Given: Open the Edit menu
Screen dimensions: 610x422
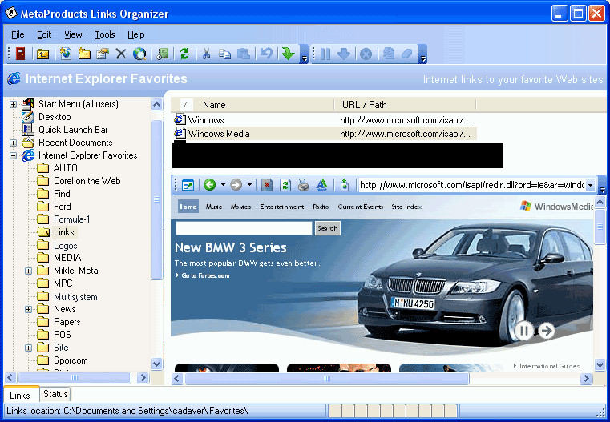Looking at the screenshot, I should (44, 34).
